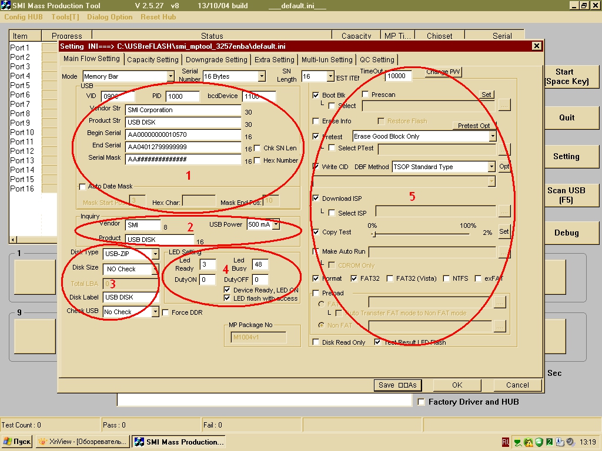Open the Check USB dropdown

155,312
